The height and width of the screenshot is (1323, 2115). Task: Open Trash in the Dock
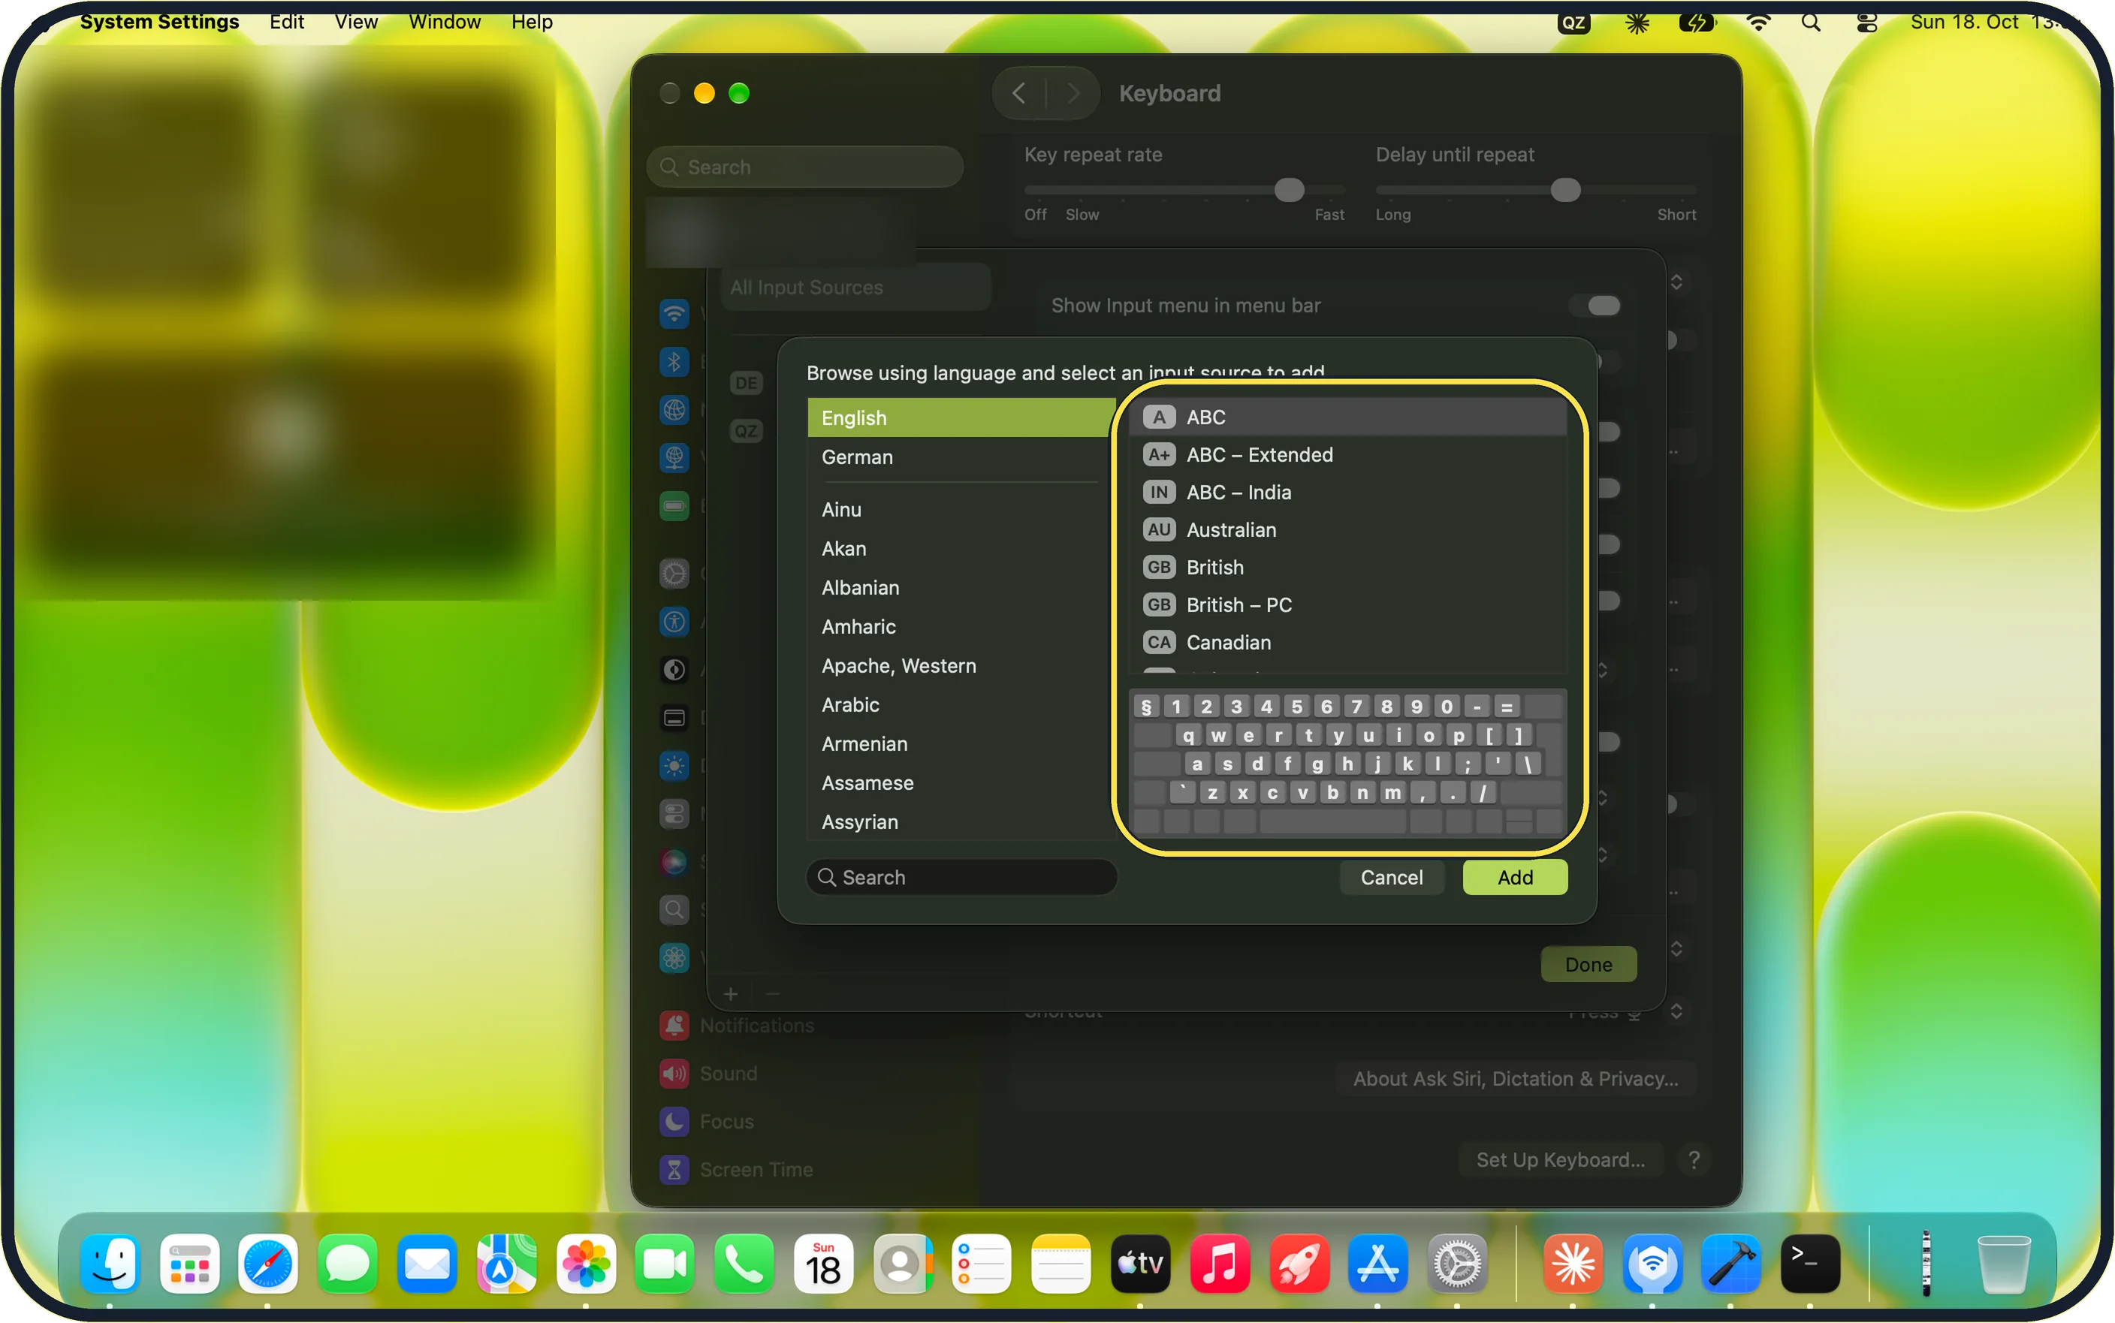[x=2004, y=1264]
